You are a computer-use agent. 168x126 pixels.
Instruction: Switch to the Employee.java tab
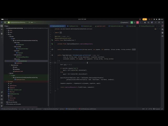click(131, 26)
